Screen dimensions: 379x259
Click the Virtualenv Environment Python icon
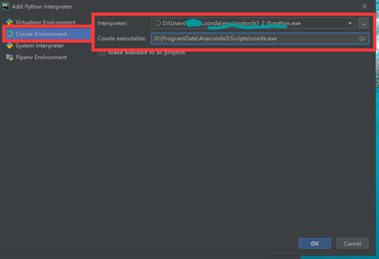[9, 22]
